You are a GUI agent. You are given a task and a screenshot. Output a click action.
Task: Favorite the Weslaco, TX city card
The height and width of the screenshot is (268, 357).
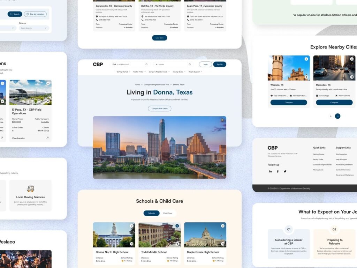tap(306, 59)
